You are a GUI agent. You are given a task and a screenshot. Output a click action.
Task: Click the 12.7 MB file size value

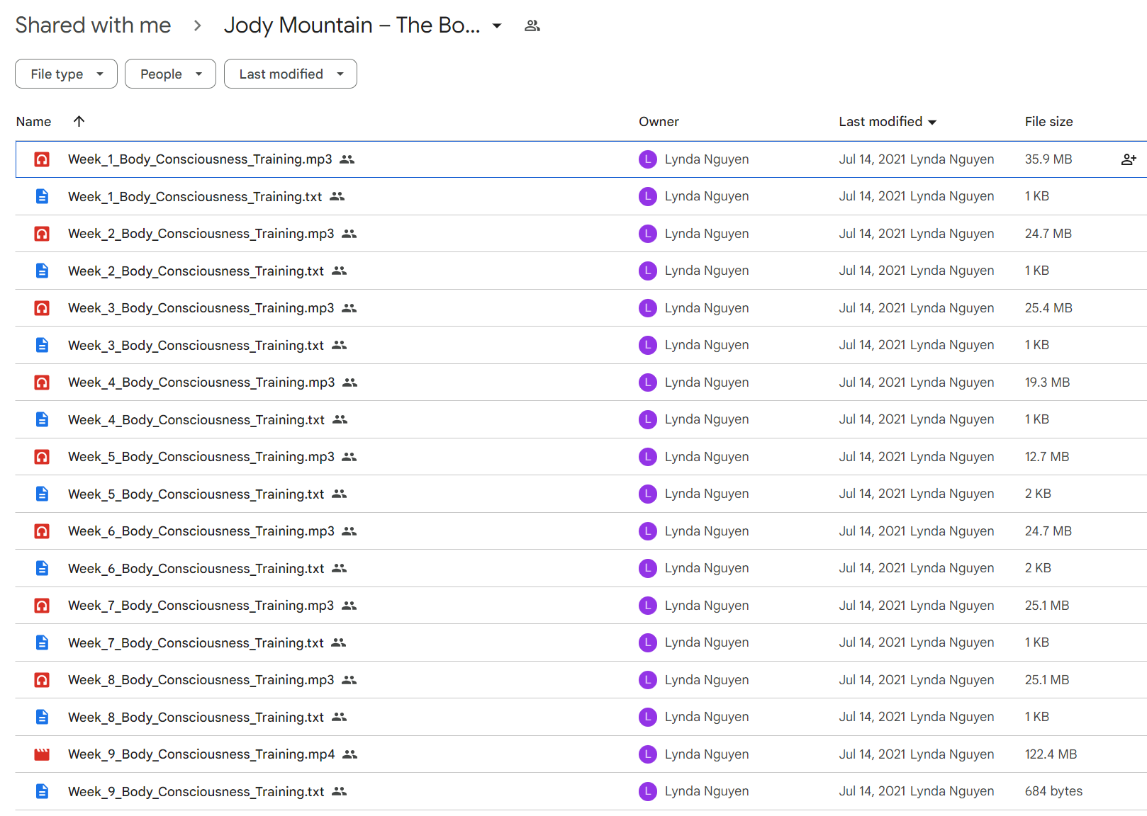(1047, 457)
